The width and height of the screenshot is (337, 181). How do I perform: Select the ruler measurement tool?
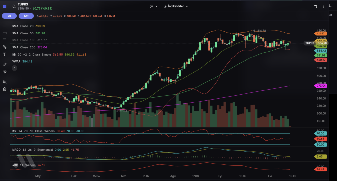pos(5,47)
